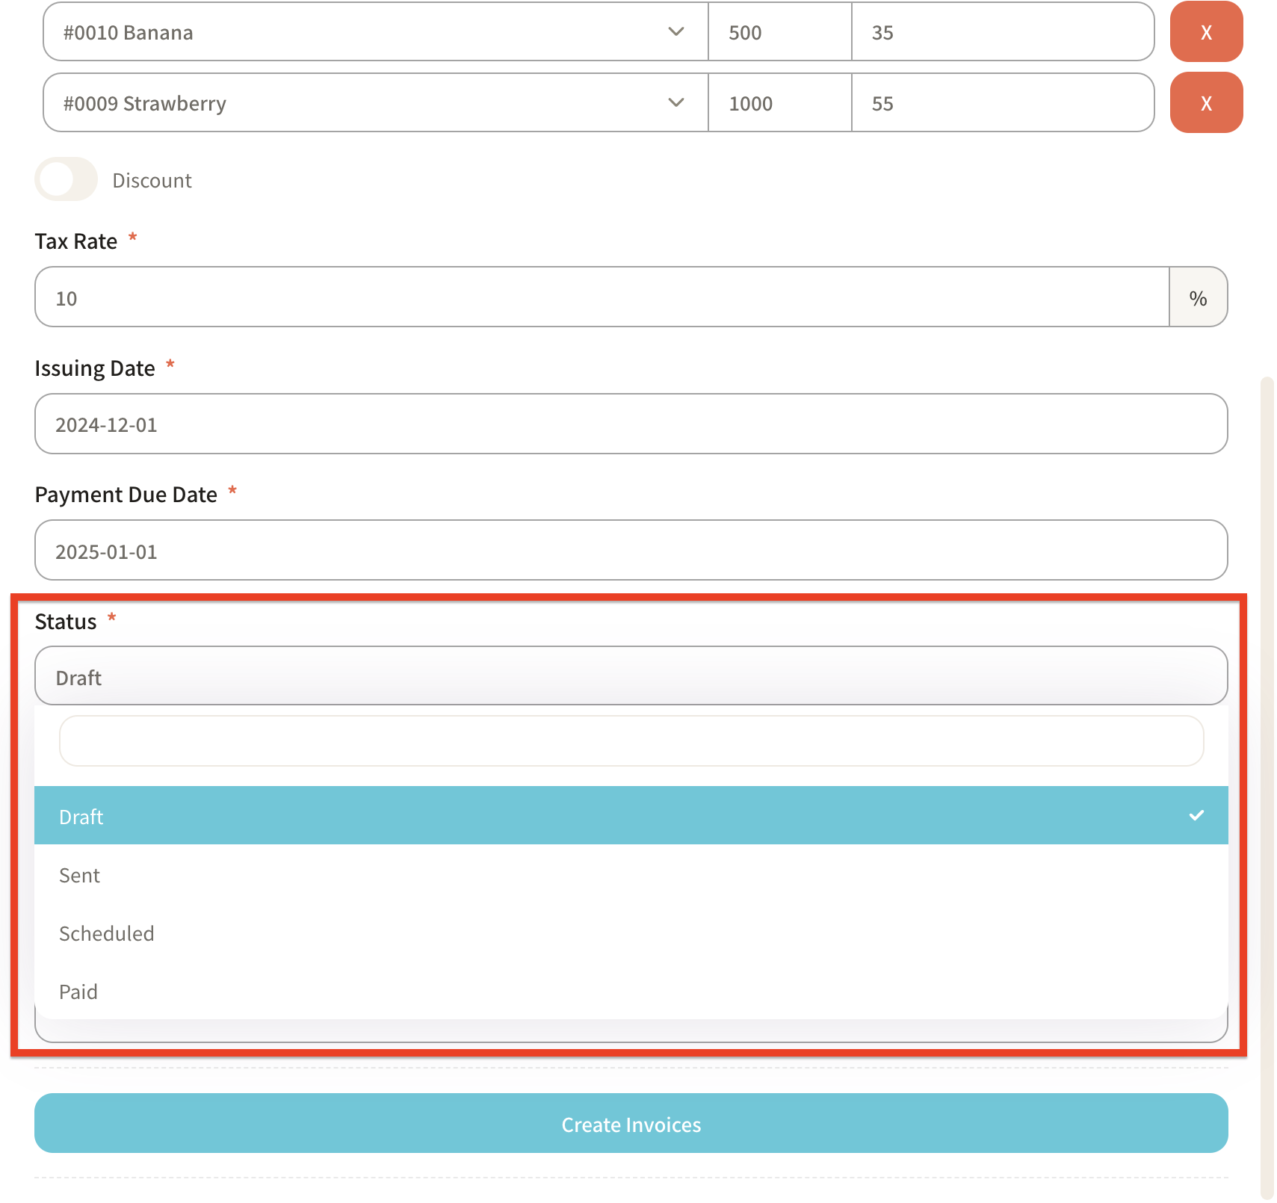Select the Draft status option
The height and width of the screenshot is (1203, 1277).
(631, 815)
